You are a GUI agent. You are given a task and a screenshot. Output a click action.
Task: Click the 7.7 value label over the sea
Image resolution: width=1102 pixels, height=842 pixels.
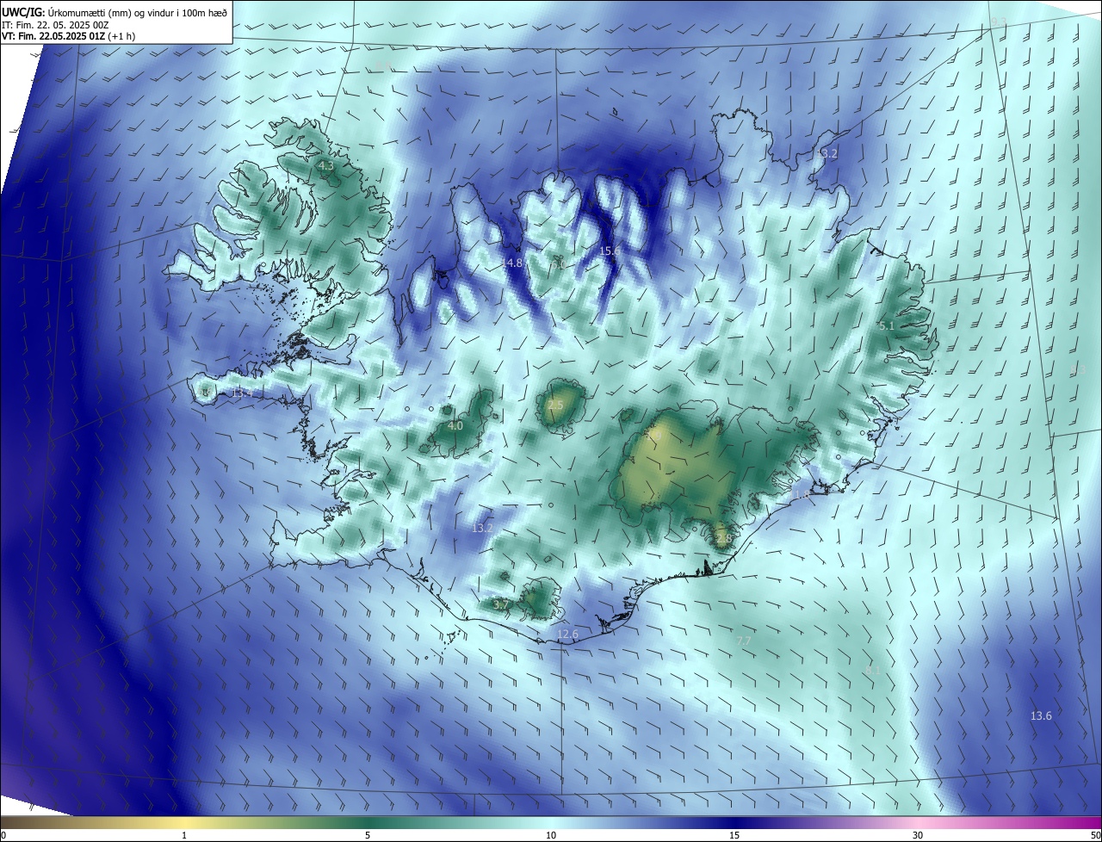744,641
